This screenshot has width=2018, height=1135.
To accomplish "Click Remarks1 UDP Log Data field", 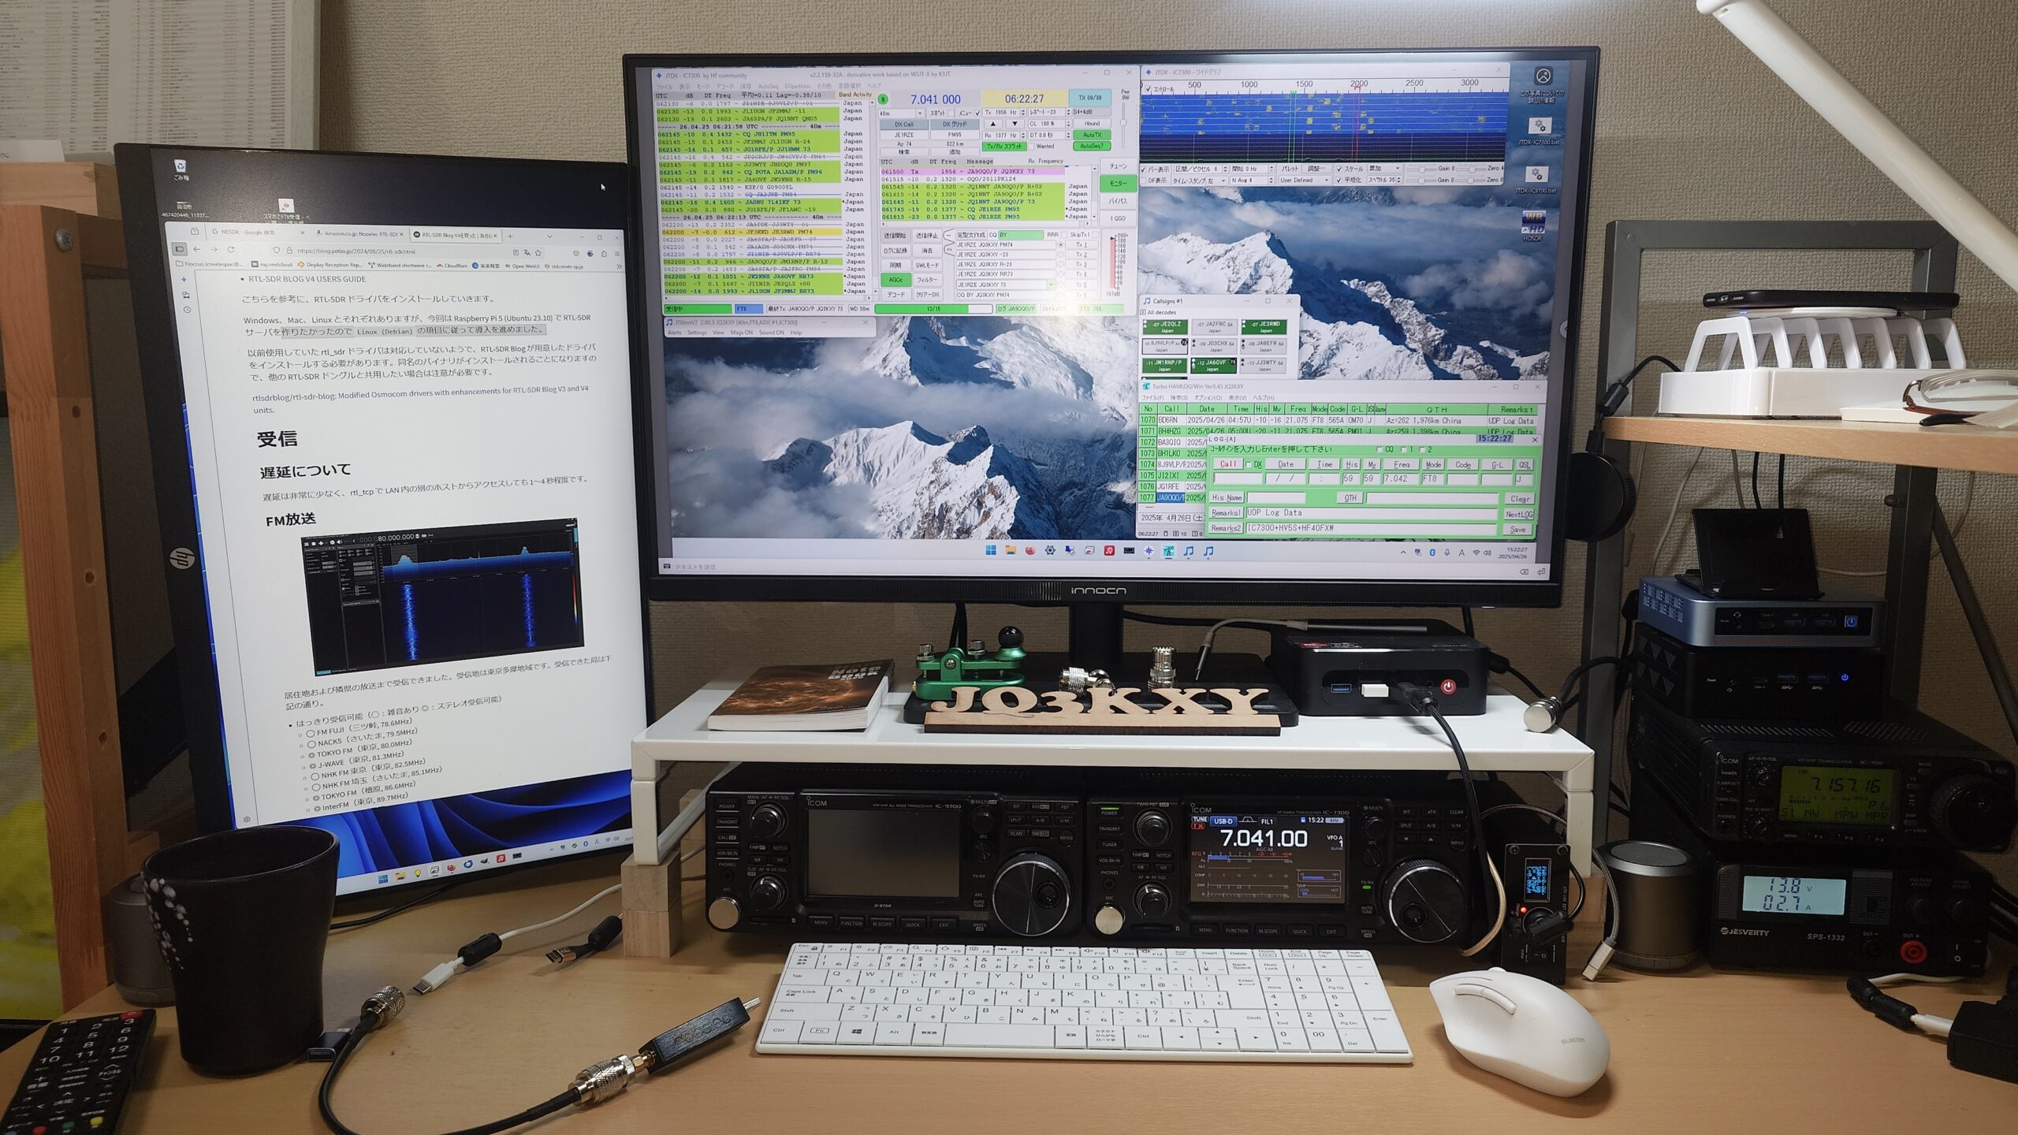I will coord(1372,512).
